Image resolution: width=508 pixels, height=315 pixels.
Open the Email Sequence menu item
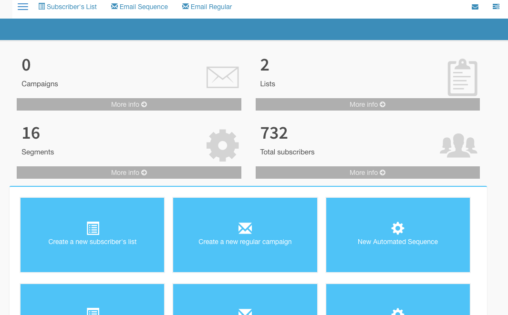pyautogui.click(x=139, y=7)
